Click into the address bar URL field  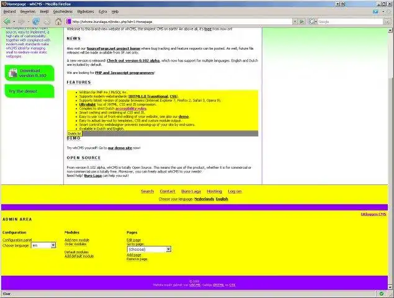[181, 22]
